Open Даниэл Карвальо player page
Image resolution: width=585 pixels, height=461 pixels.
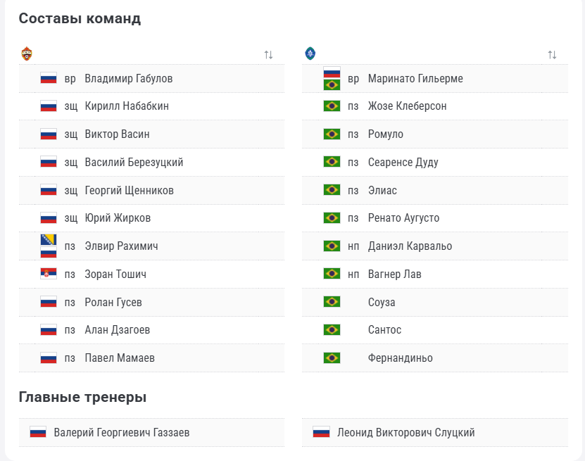coord(410,246)
